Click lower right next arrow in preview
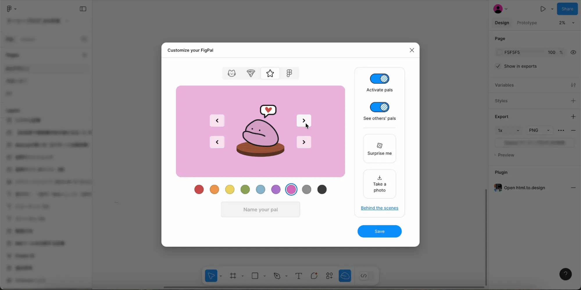The height and width of the screenshot is (290, 581). (304, 142)
